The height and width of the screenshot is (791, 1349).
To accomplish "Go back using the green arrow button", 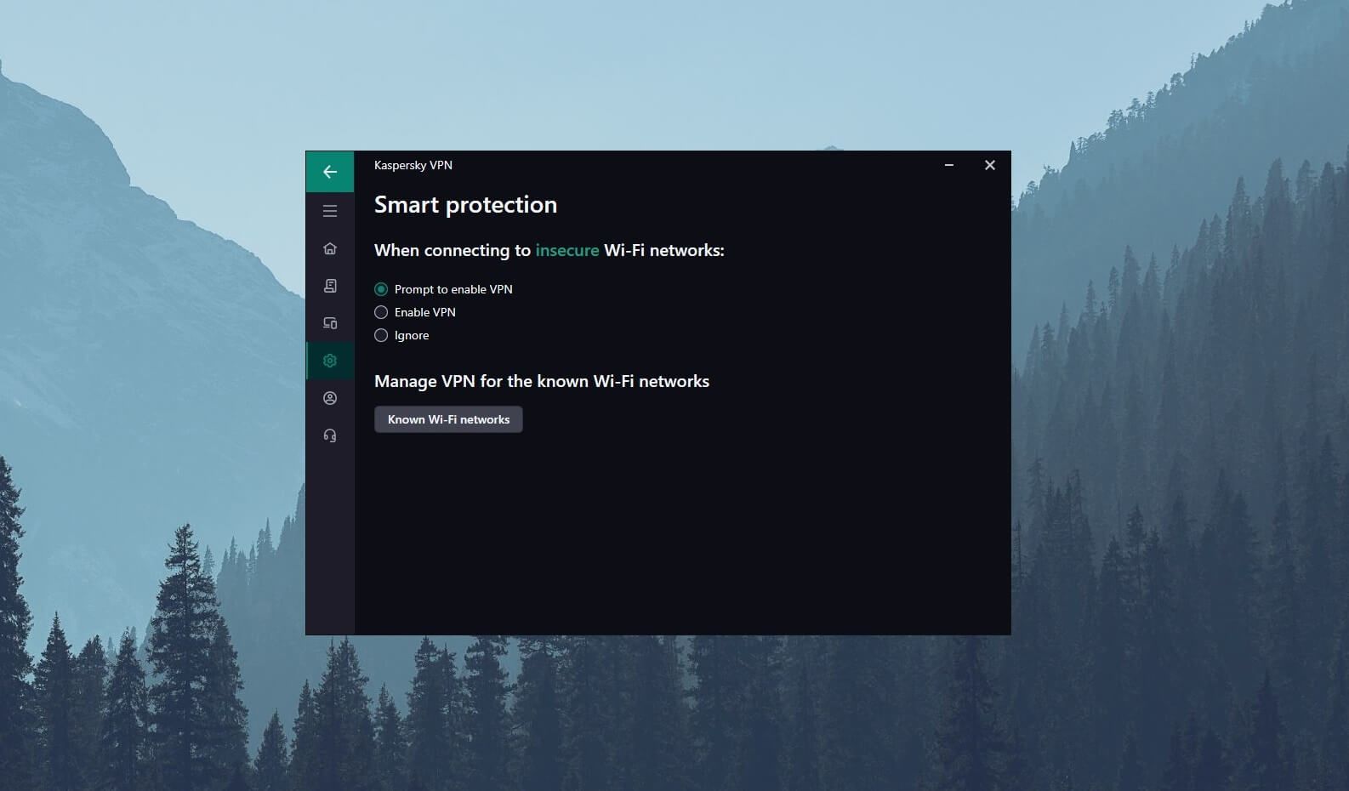I will pyautogui.click(x=330, y=172).
